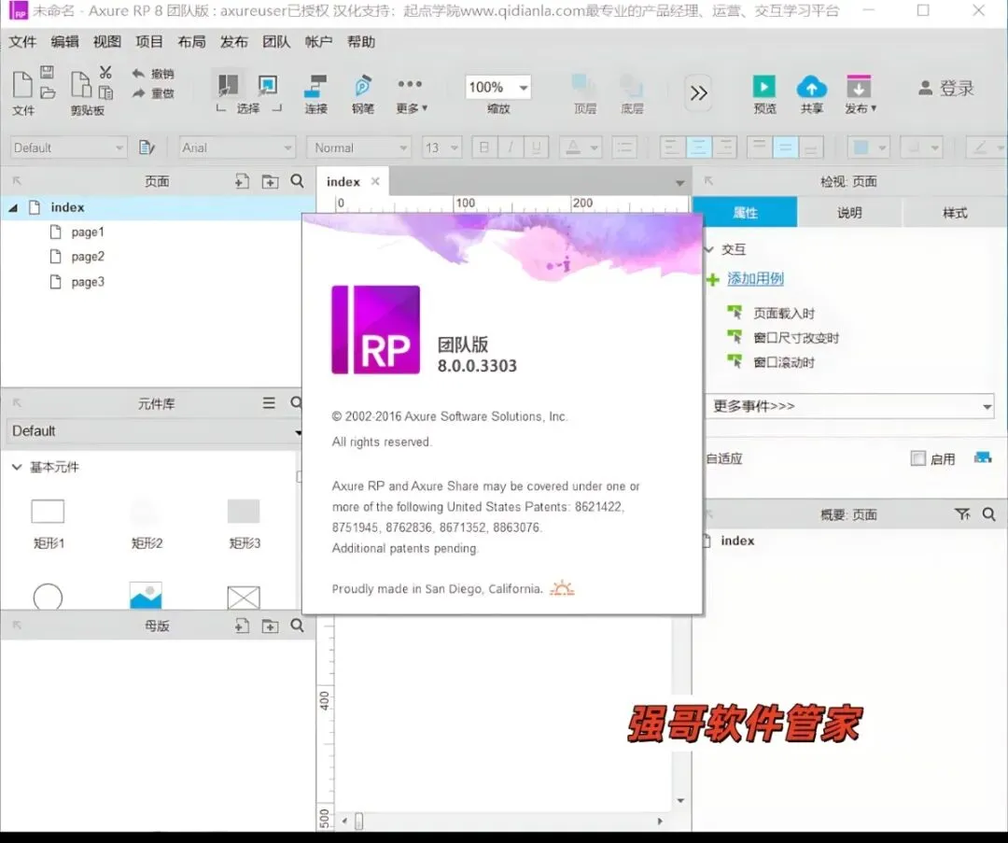Search pages with magnifier icon
This screenshot has width=1008, height=843.
tap(297, 181)
